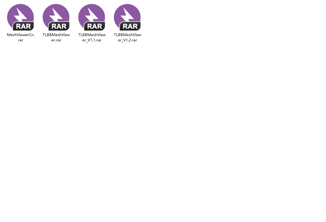Click the MeshViewerCn.rar file name label
This screenshot has width=326, height=222.
tap(20, 37)
